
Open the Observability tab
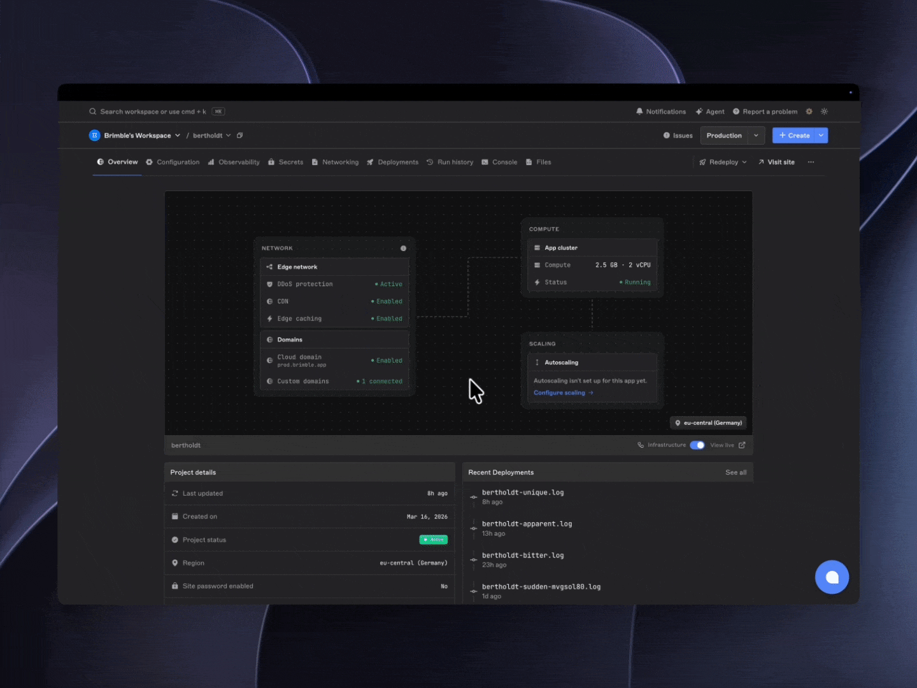point(234,162)
